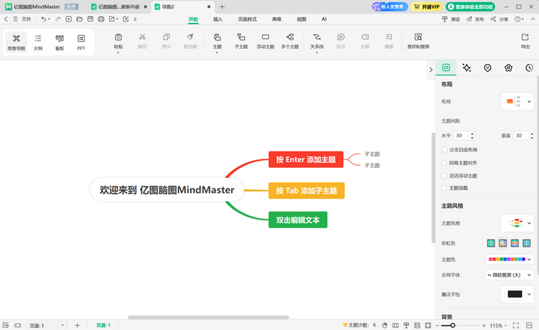This screenshot has height=330, width=539.
Task: Select the 子主题 (subtopic) tool
Action: tap(241, 41)
